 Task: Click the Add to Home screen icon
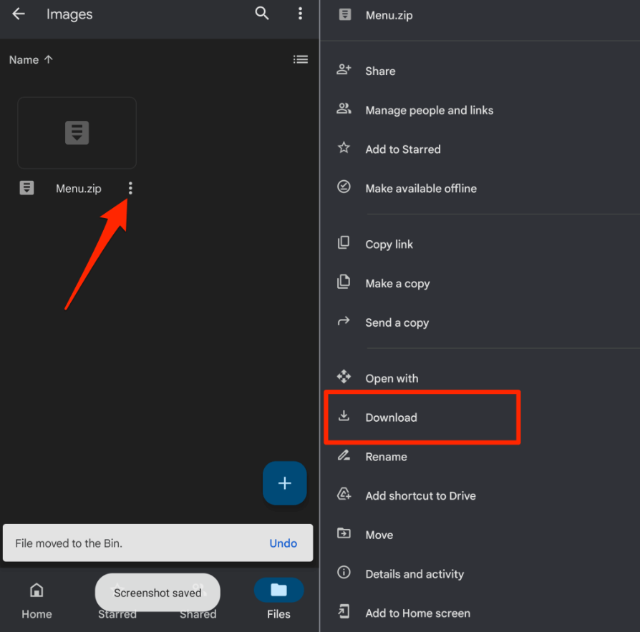pyautogui.click(x=344, y=611)
